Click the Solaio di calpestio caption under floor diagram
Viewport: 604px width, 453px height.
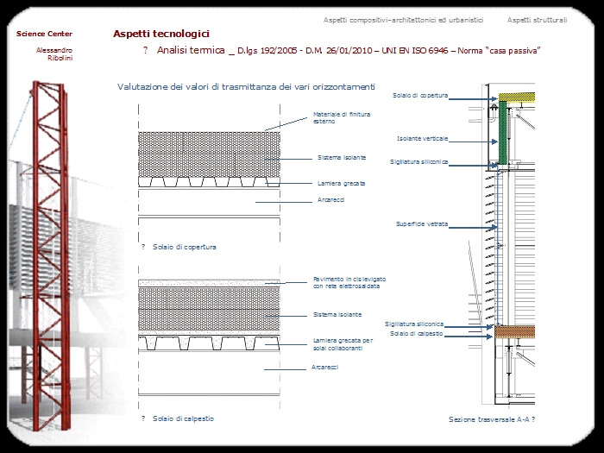point(183,418)
